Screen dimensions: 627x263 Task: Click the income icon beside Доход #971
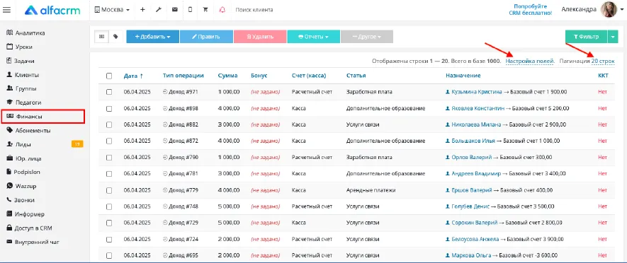pos(165,92)
